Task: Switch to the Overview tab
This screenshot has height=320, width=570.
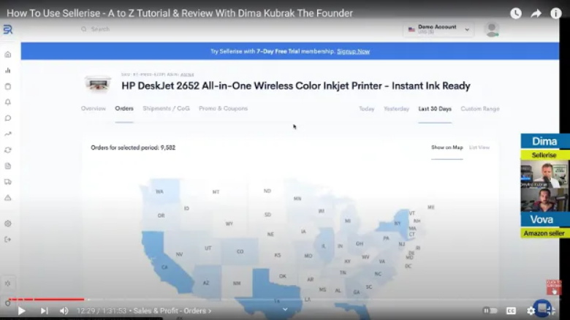Action: tap(94, 108)
